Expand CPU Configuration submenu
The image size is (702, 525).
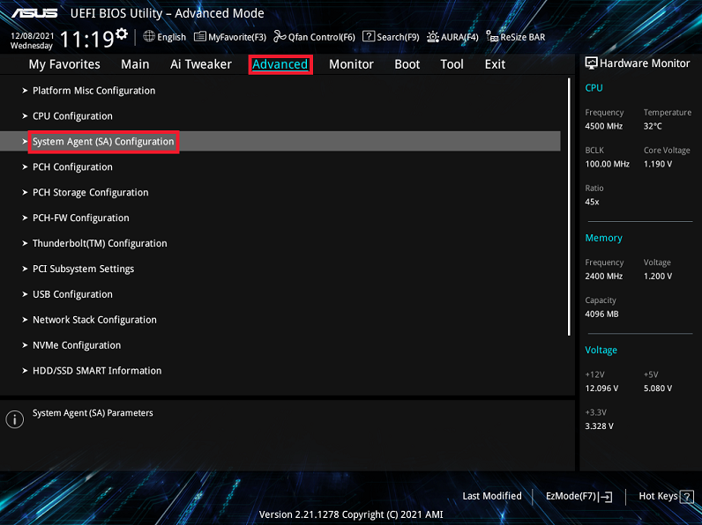coord(72,116)
